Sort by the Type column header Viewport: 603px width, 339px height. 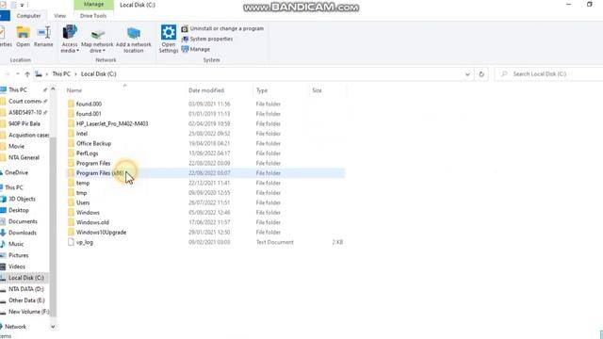pyautogui.click(x=262, y=90)
